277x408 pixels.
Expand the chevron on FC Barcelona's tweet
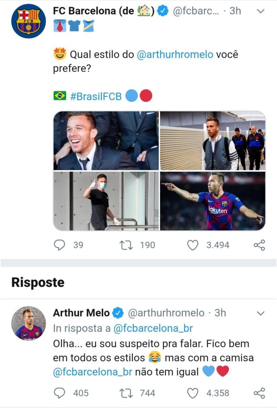(261, 11)
